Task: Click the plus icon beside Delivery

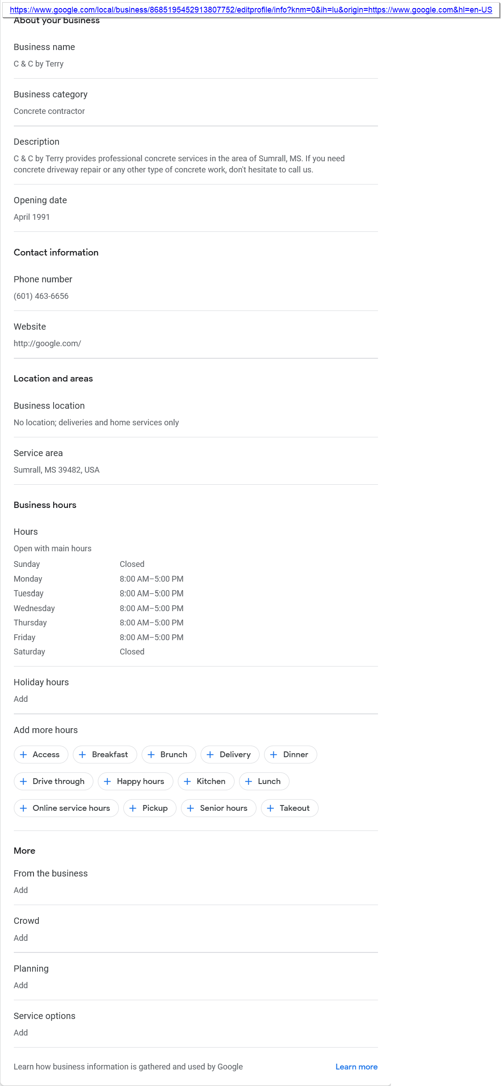Action: [x=210, y=755]
